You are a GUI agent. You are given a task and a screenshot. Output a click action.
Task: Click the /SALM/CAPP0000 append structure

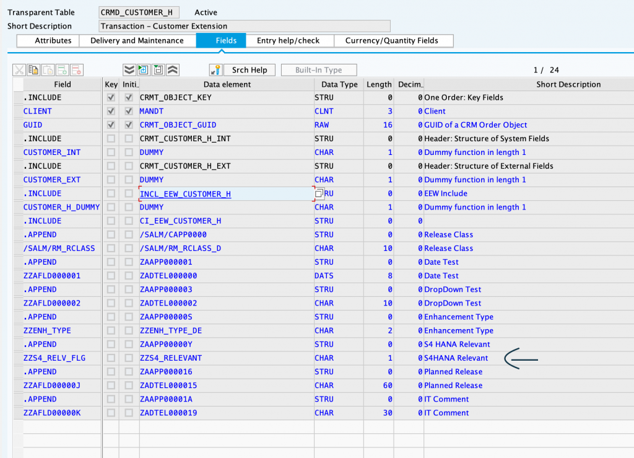click(x=173, y=235)
